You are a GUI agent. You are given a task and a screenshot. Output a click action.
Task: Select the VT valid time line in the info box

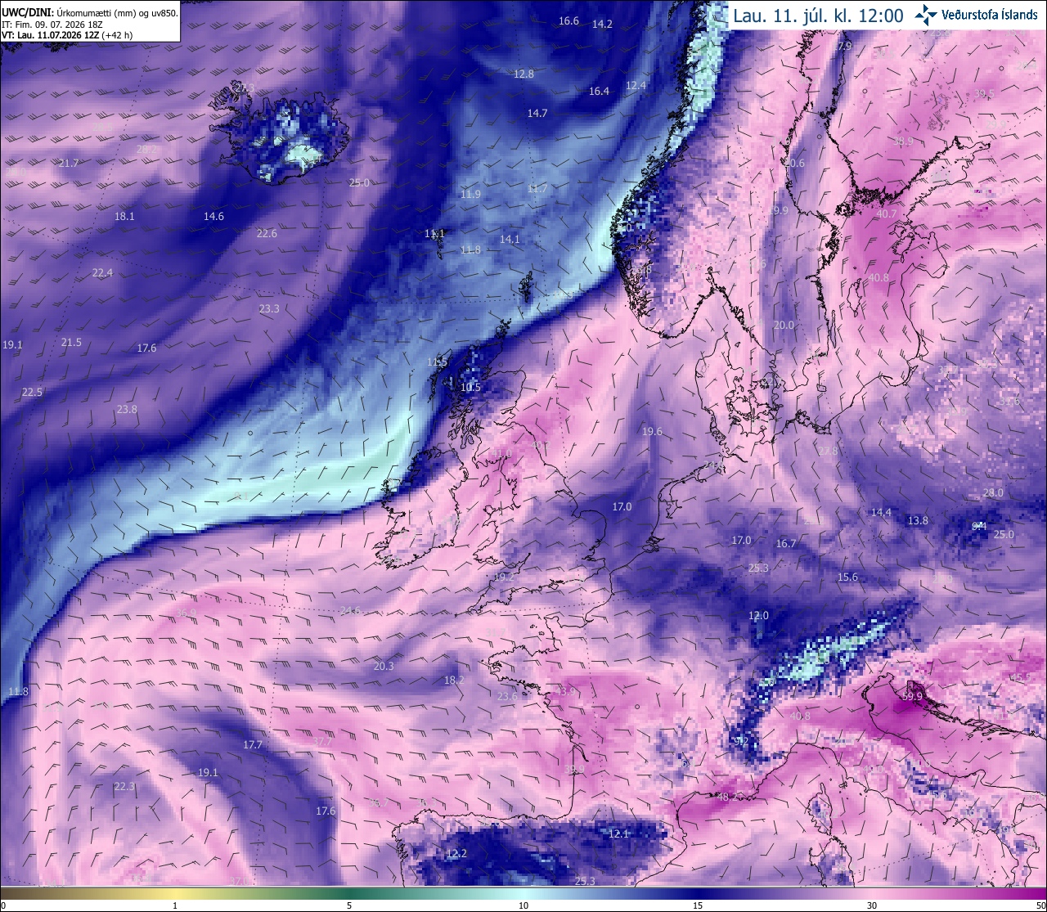(67, 35)
